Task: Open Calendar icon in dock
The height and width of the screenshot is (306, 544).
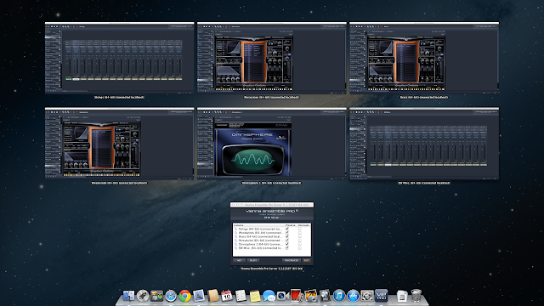Action: coord(227,296)
